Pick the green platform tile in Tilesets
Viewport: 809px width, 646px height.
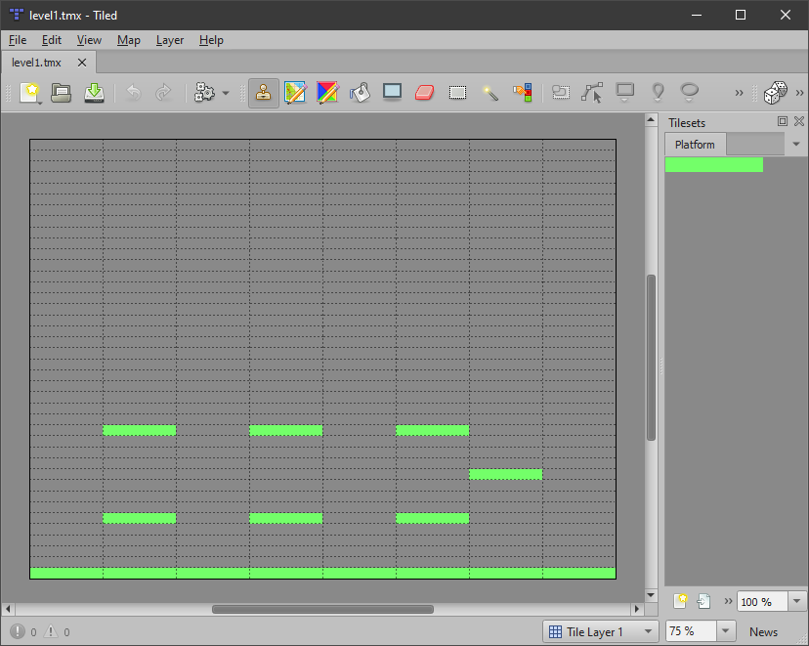click(714, 164)
